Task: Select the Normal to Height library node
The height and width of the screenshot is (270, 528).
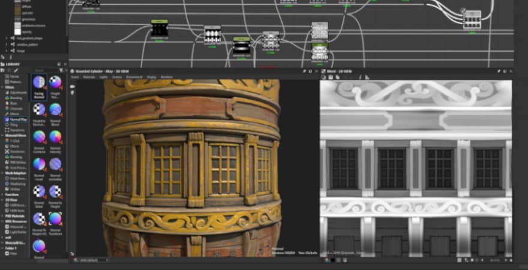Action: [x=55, y=197]
